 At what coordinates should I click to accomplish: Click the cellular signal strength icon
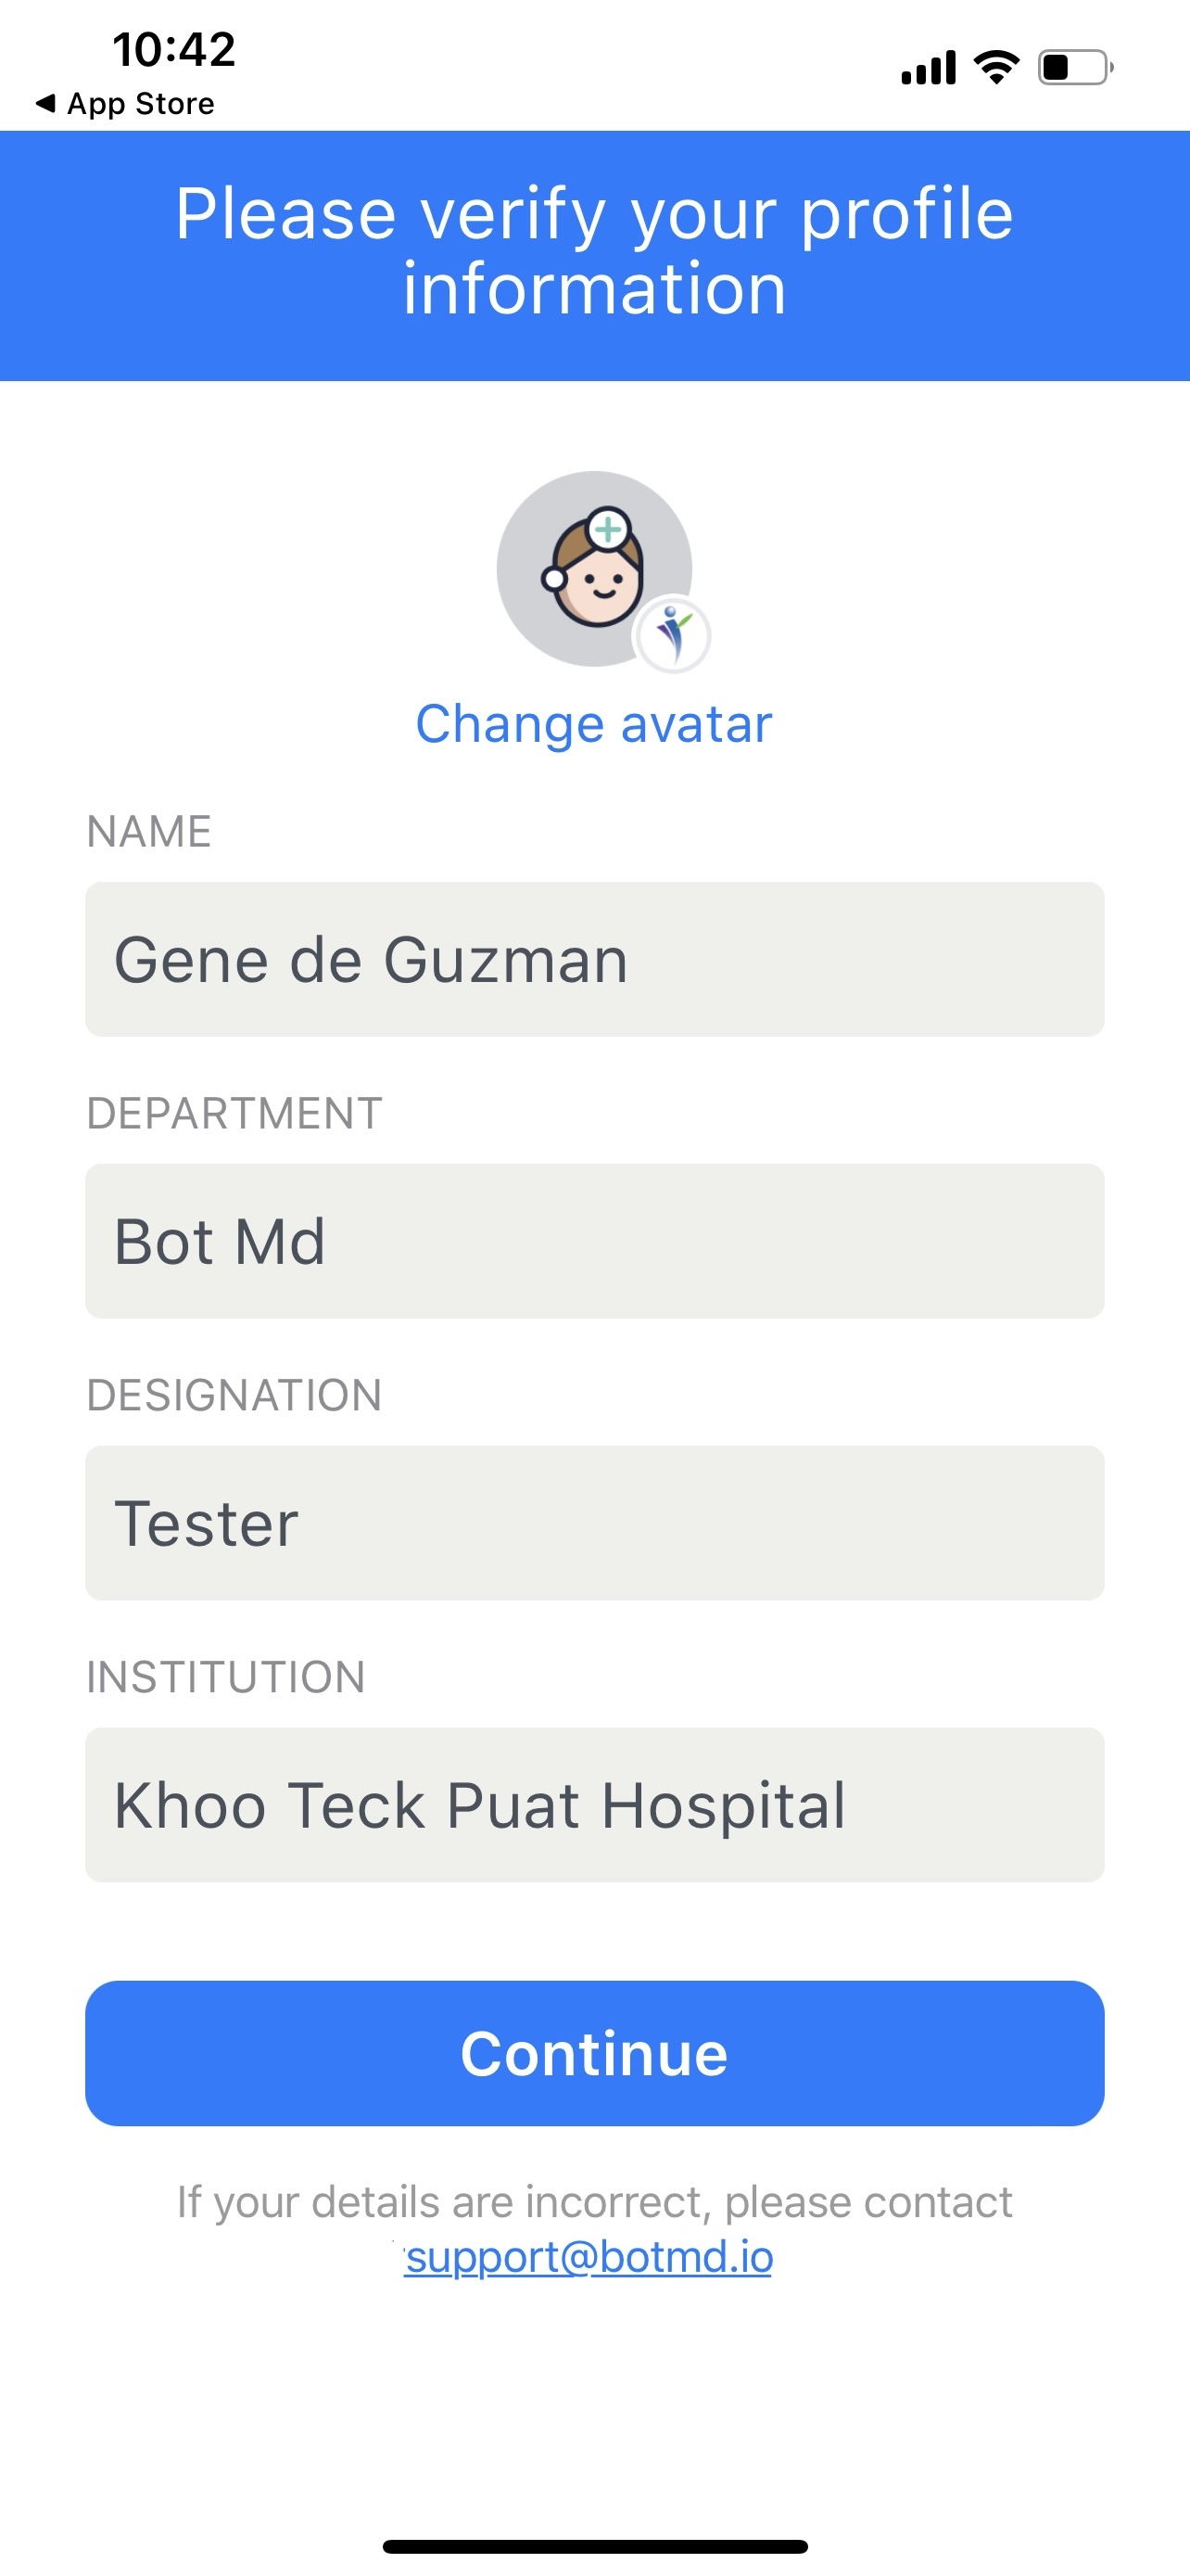point(929,68)
